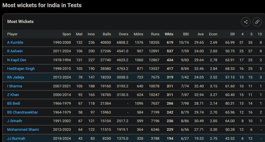
Task: Click the Ave column header
Action: tap(200, 34)
